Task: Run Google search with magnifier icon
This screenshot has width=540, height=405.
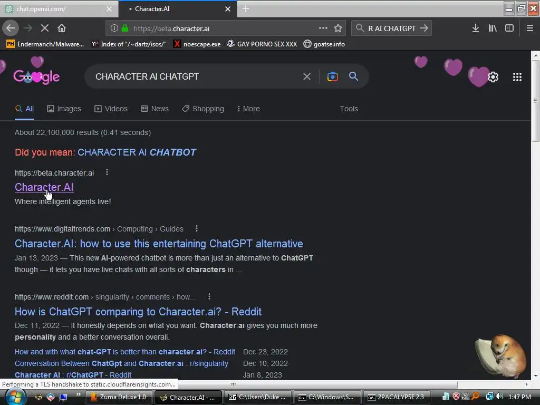Action: (x=353, y=76)
